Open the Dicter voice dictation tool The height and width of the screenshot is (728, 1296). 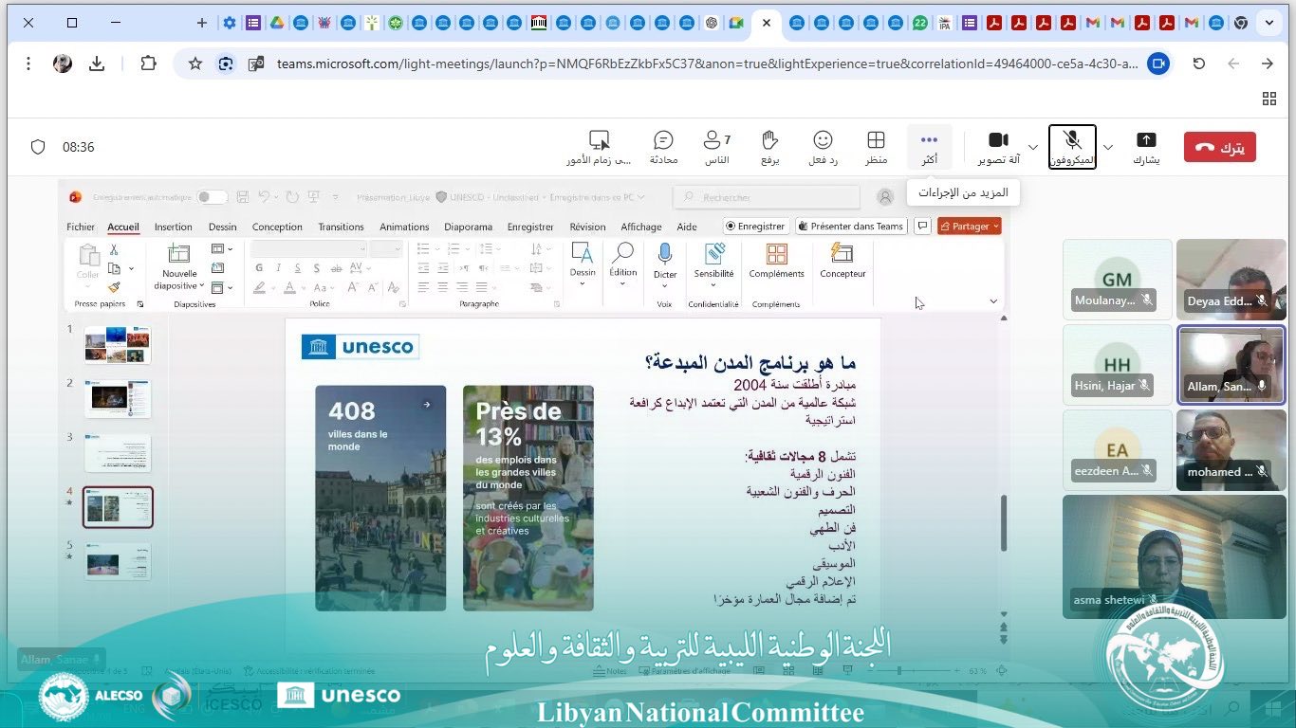pos(664,268)
